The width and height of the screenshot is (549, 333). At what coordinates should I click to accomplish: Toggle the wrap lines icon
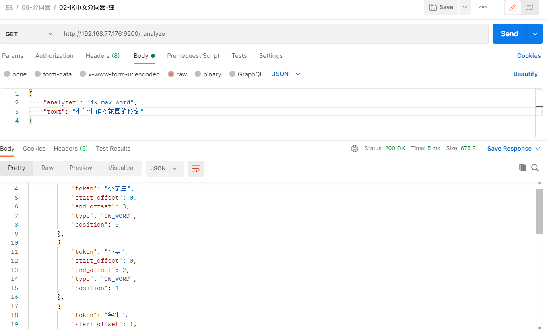(196, 169)
